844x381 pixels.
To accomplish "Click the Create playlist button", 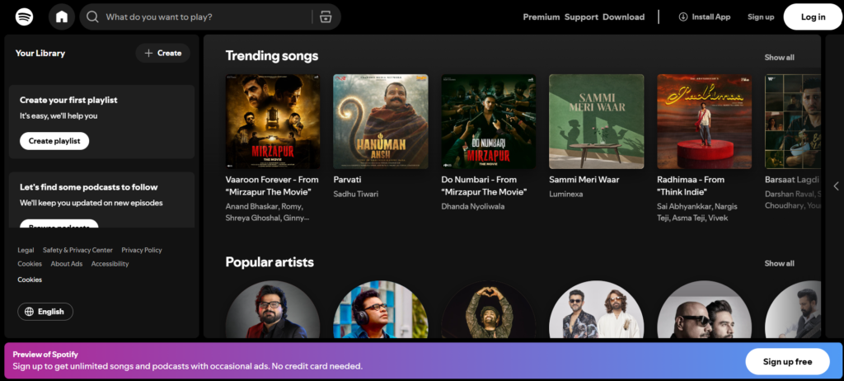I will click(x=54, y=141).
